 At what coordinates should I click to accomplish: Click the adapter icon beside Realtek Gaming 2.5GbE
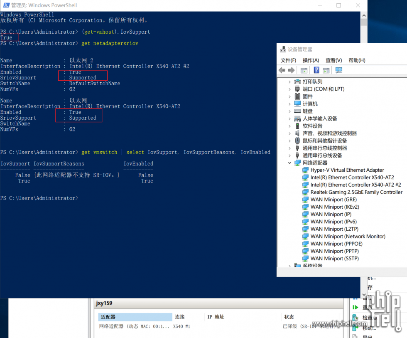(306, 192)
